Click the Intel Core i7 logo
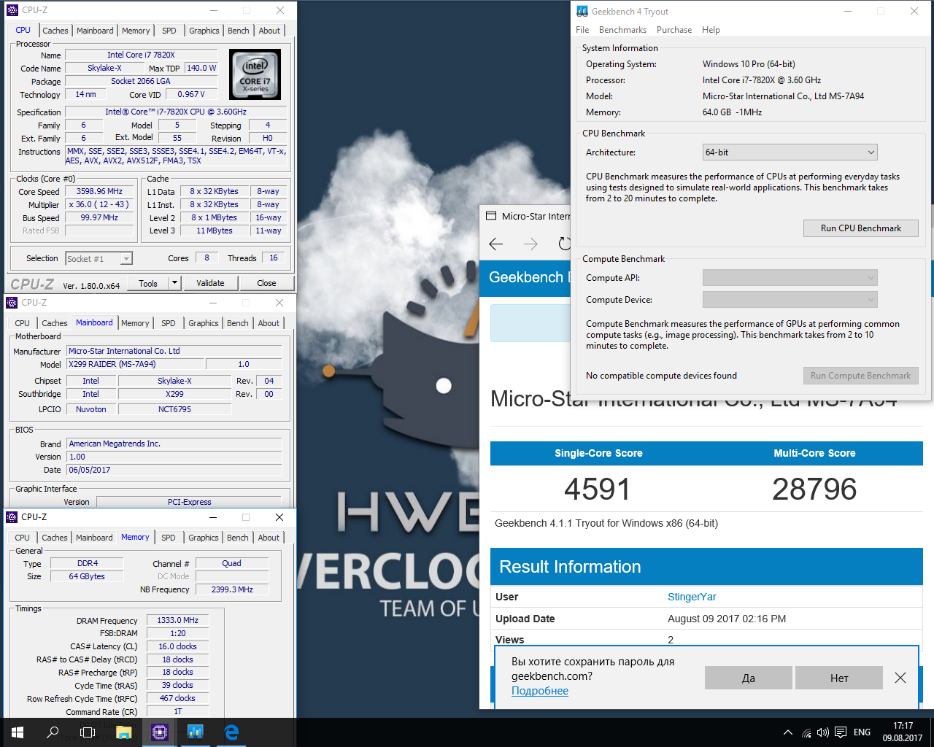The width and height of the screenshot is (934, 747). tap(255, 74)
